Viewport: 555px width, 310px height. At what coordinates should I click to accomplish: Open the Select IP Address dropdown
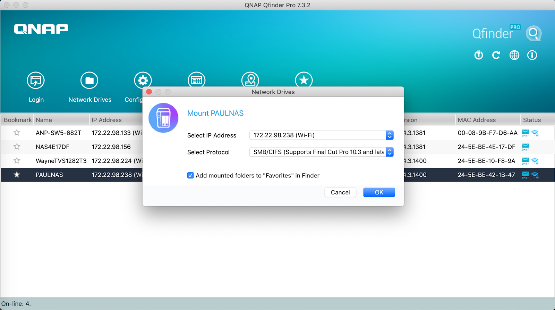321,135
